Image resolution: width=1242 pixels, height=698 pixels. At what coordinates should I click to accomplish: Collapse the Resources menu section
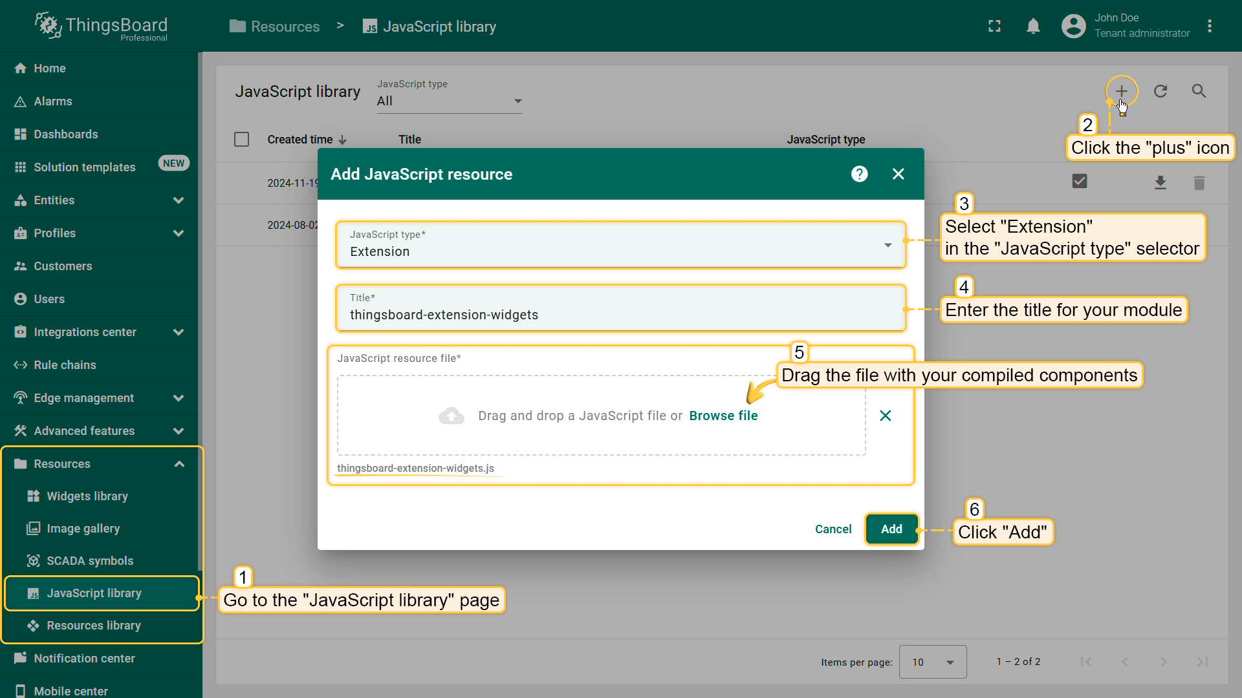[x=179, y=464]
